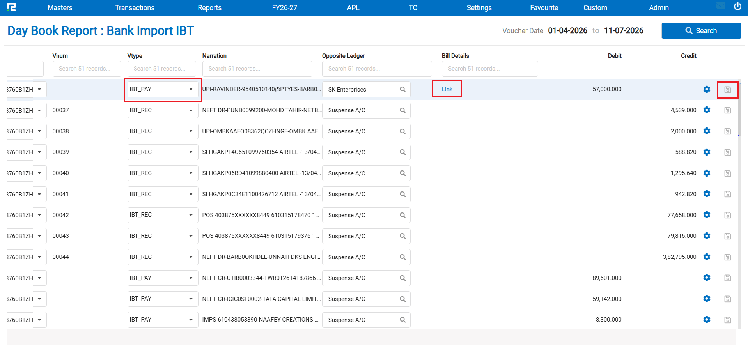Viewport: 748px width, 345px height.
Task: Open gear settings for 8,300.000 debit row
Action: tap(707, 320)
